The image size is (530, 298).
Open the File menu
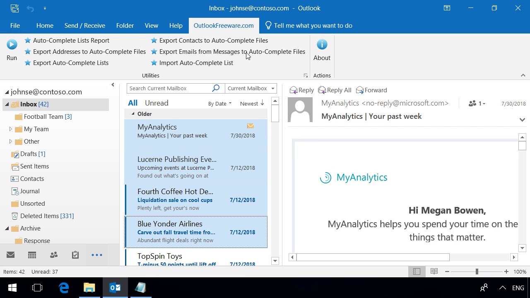point(15,26)
